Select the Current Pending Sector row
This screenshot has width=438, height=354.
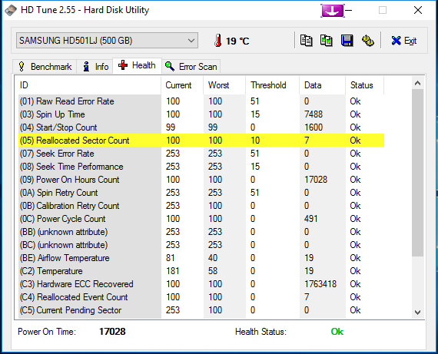[x=201, y=310]
